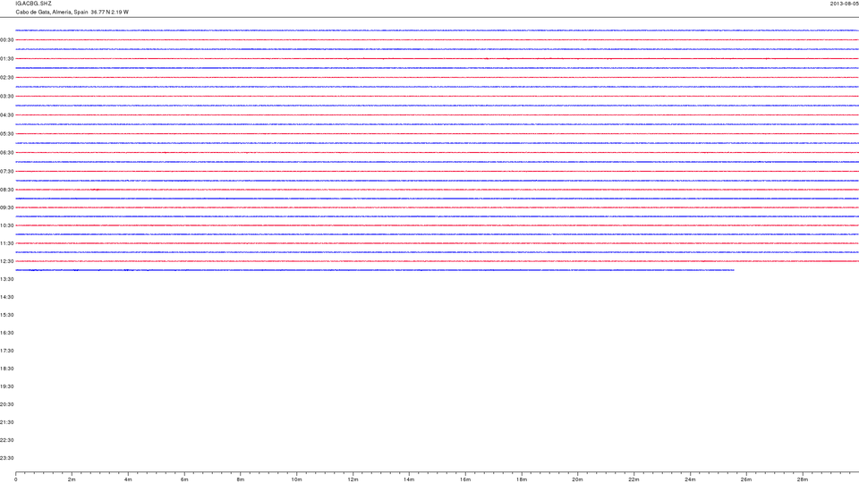
Task: Click the 0 minute axis label
Action: coord(16,479)
